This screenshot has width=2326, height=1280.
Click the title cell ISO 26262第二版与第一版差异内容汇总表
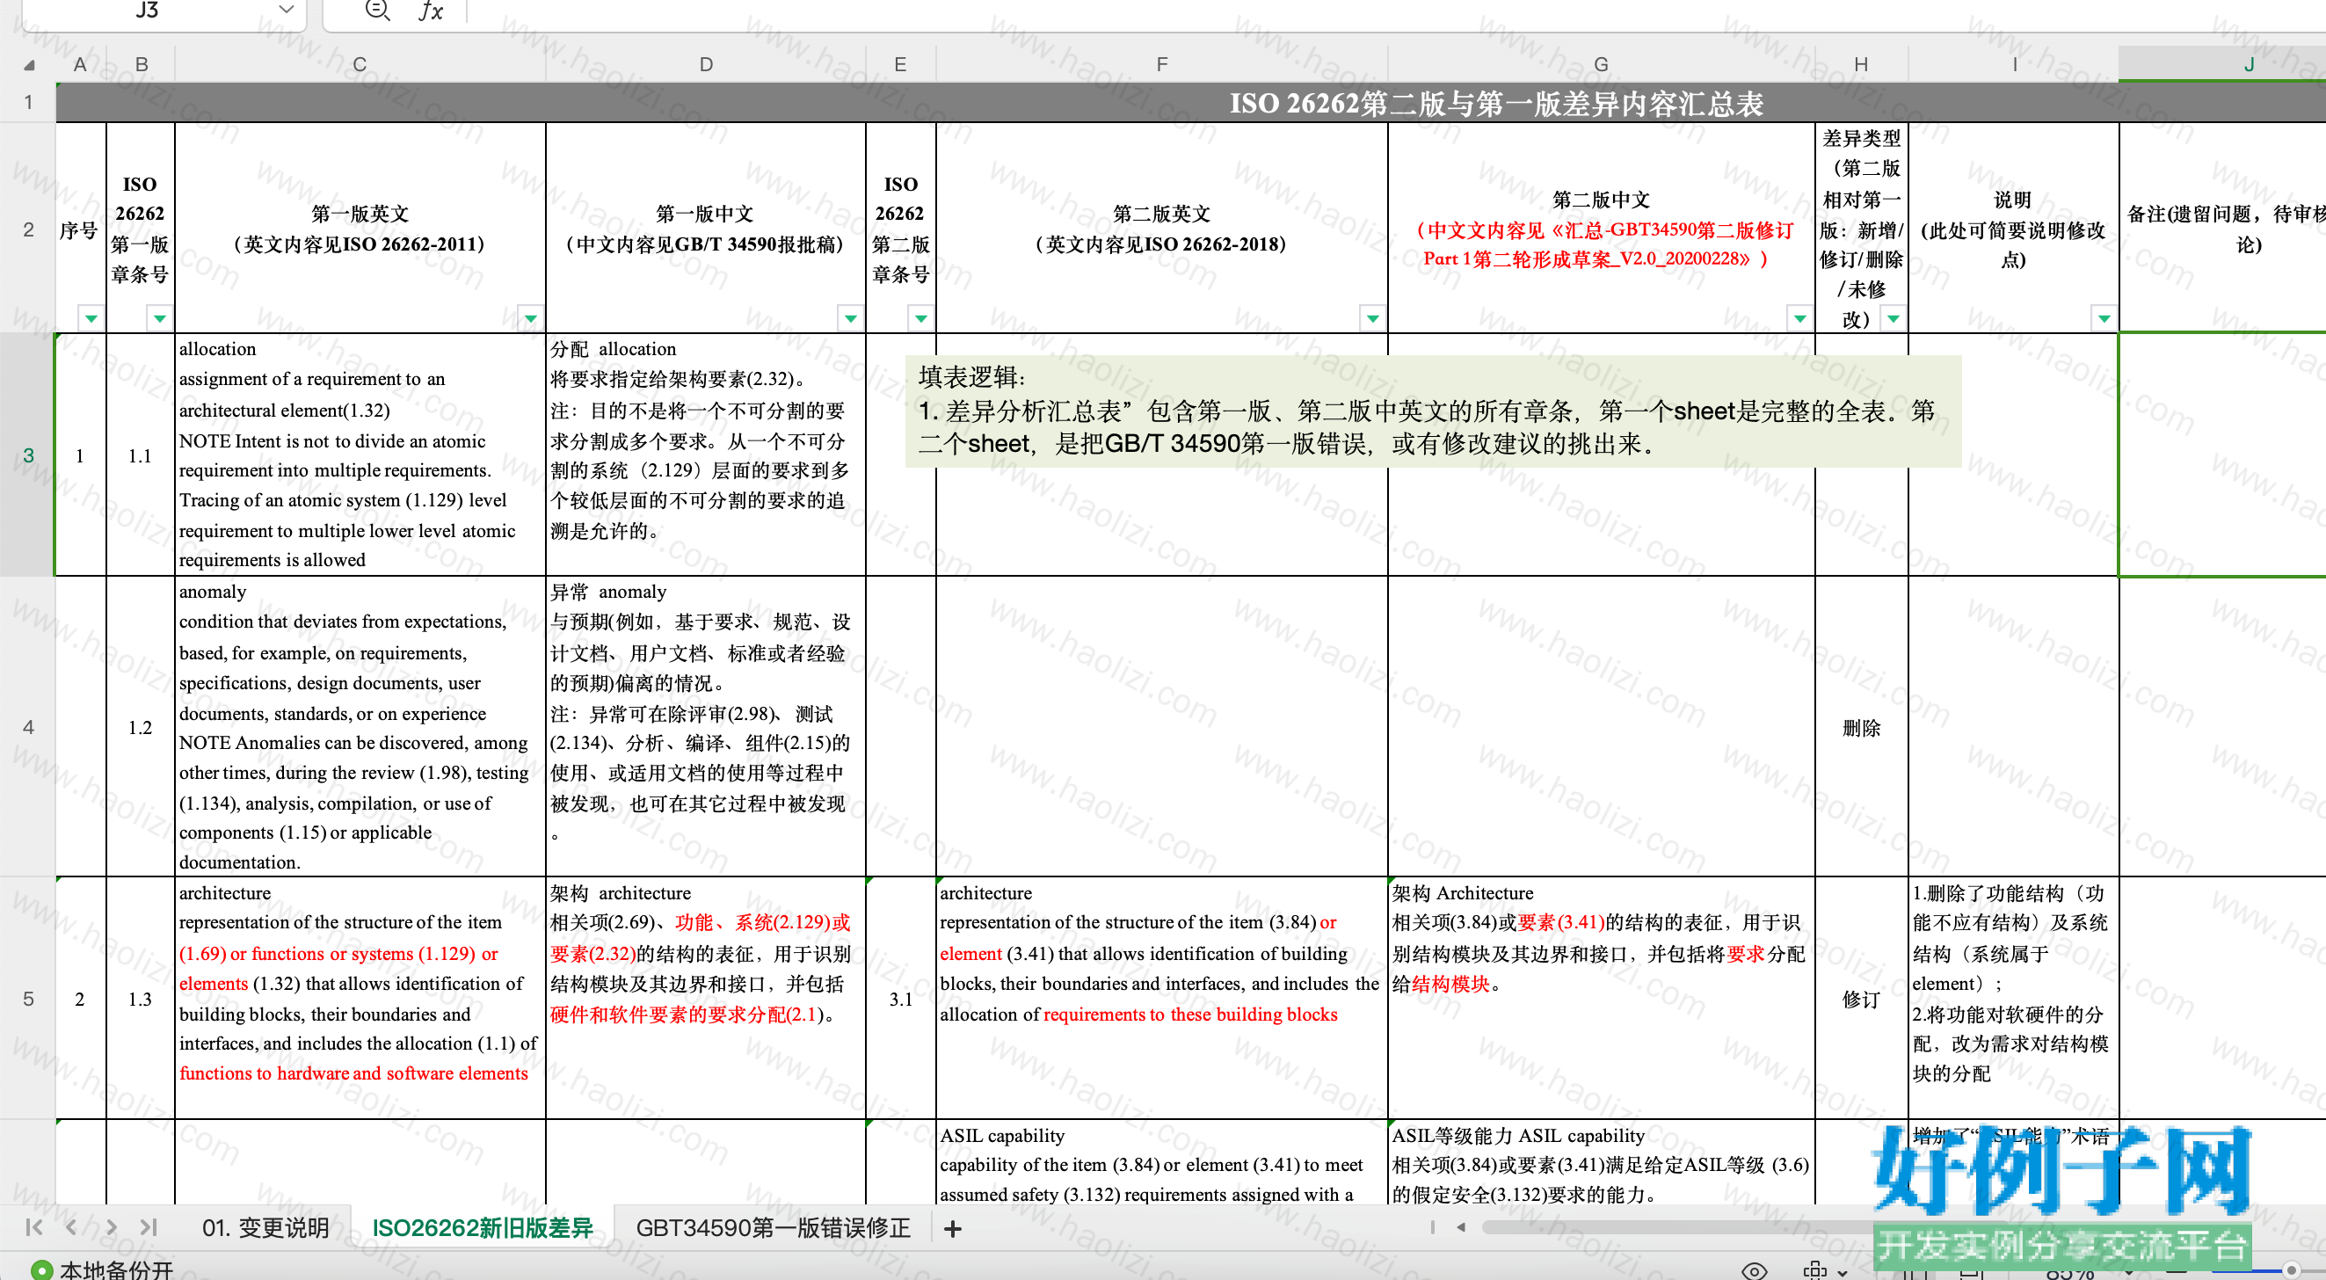1496,103
